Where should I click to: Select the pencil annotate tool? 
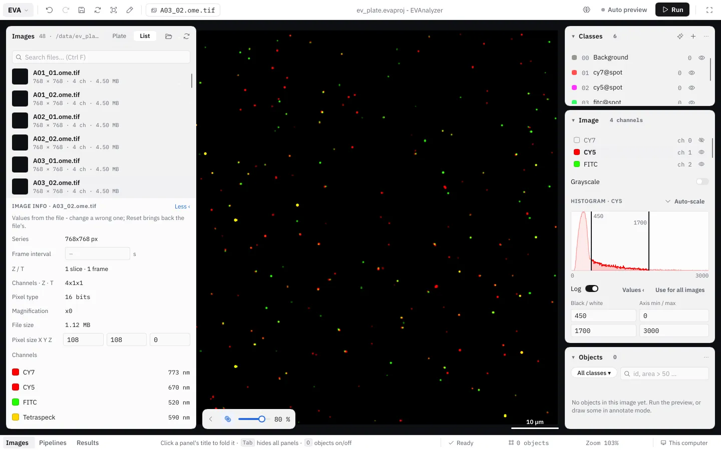(130, 10)
